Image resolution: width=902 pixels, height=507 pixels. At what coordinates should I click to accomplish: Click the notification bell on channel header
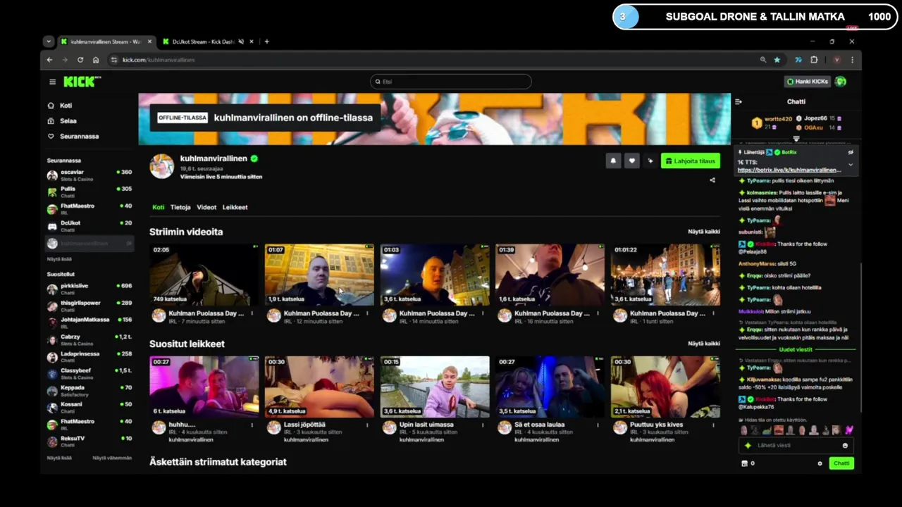613,161
